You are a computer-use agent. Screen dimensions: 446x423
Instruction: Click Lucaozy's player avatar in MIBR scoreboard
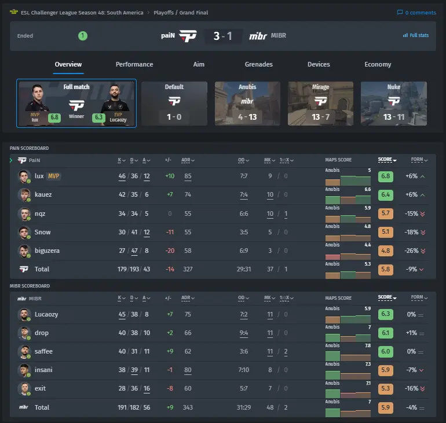tap(24, 314)
